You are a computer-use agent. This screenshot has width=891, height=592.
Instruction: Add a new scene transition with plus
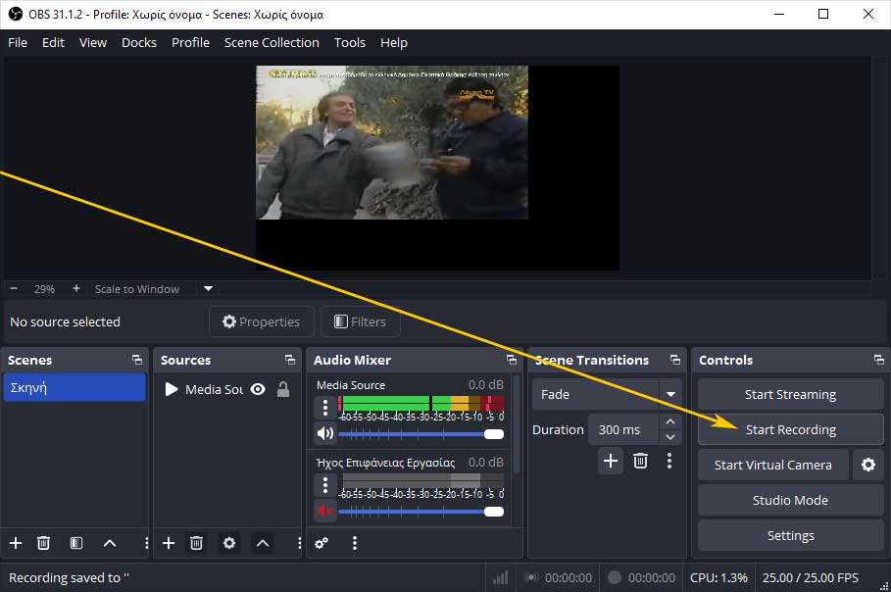[611, 461]
